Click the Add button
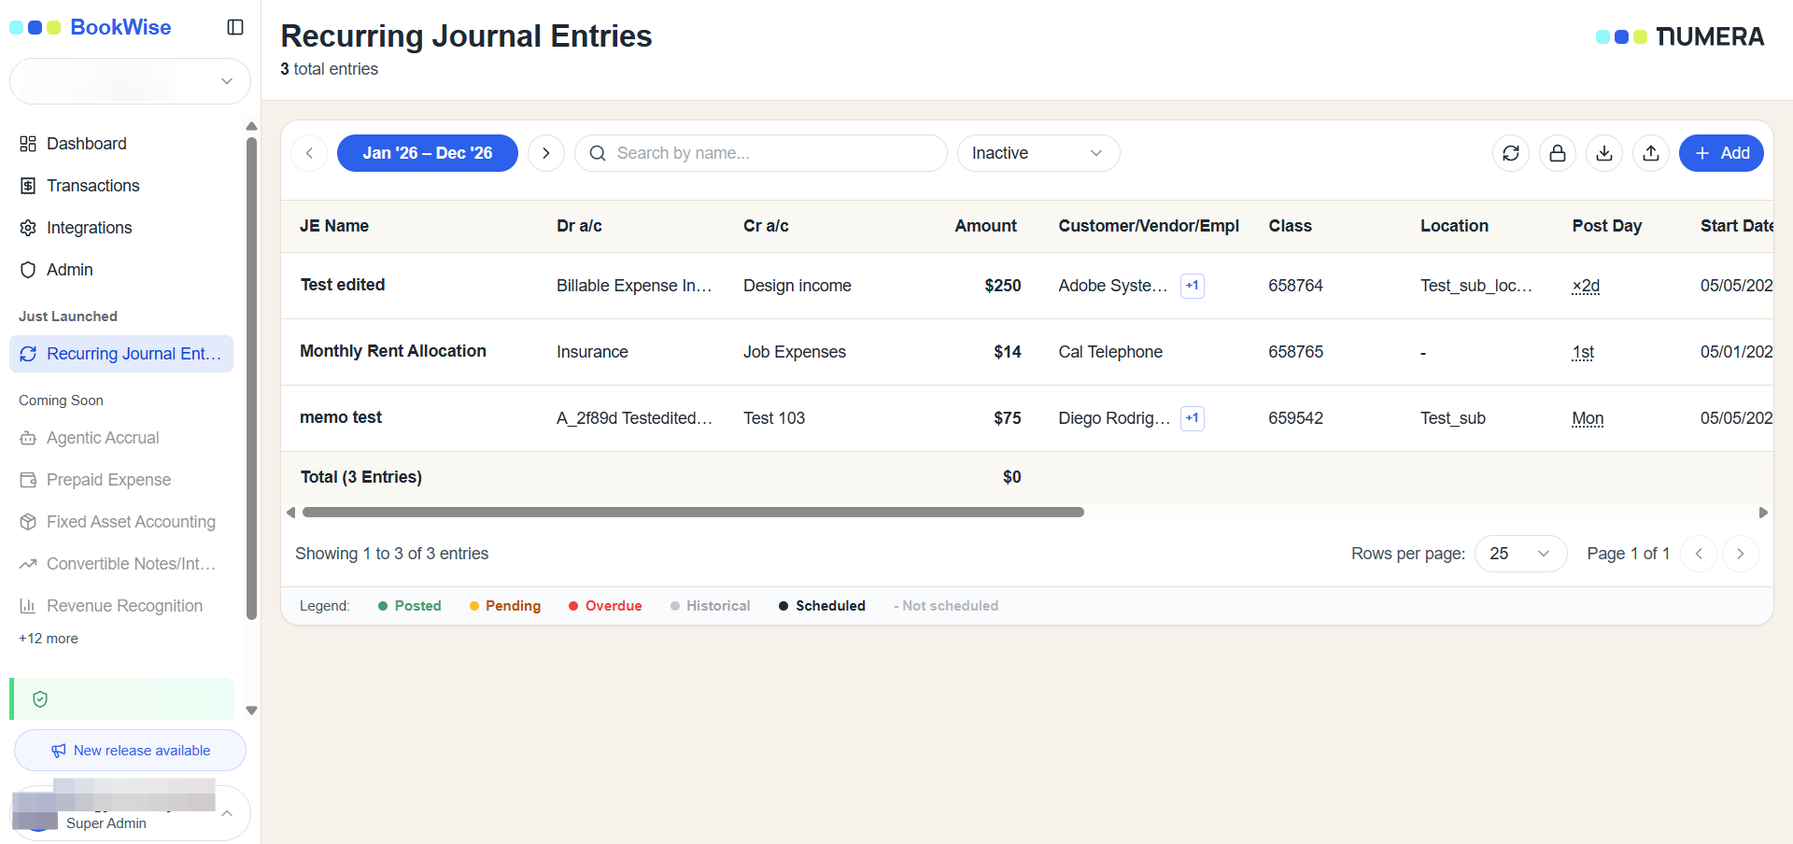The image size is (1793, 844). click(1721, 153)
